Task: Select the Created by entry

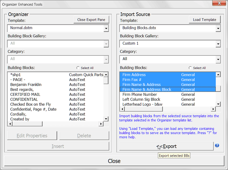Action: tap(56, 119)
